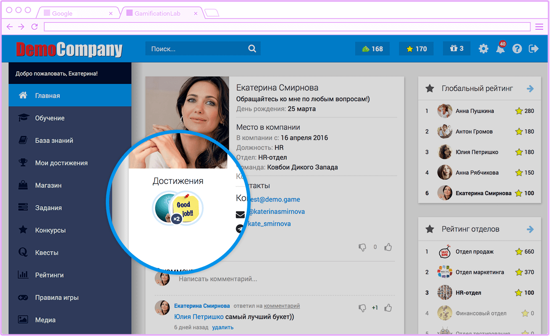Expand Глобальный рейтинг with the arrow

(x=530, y=89)
